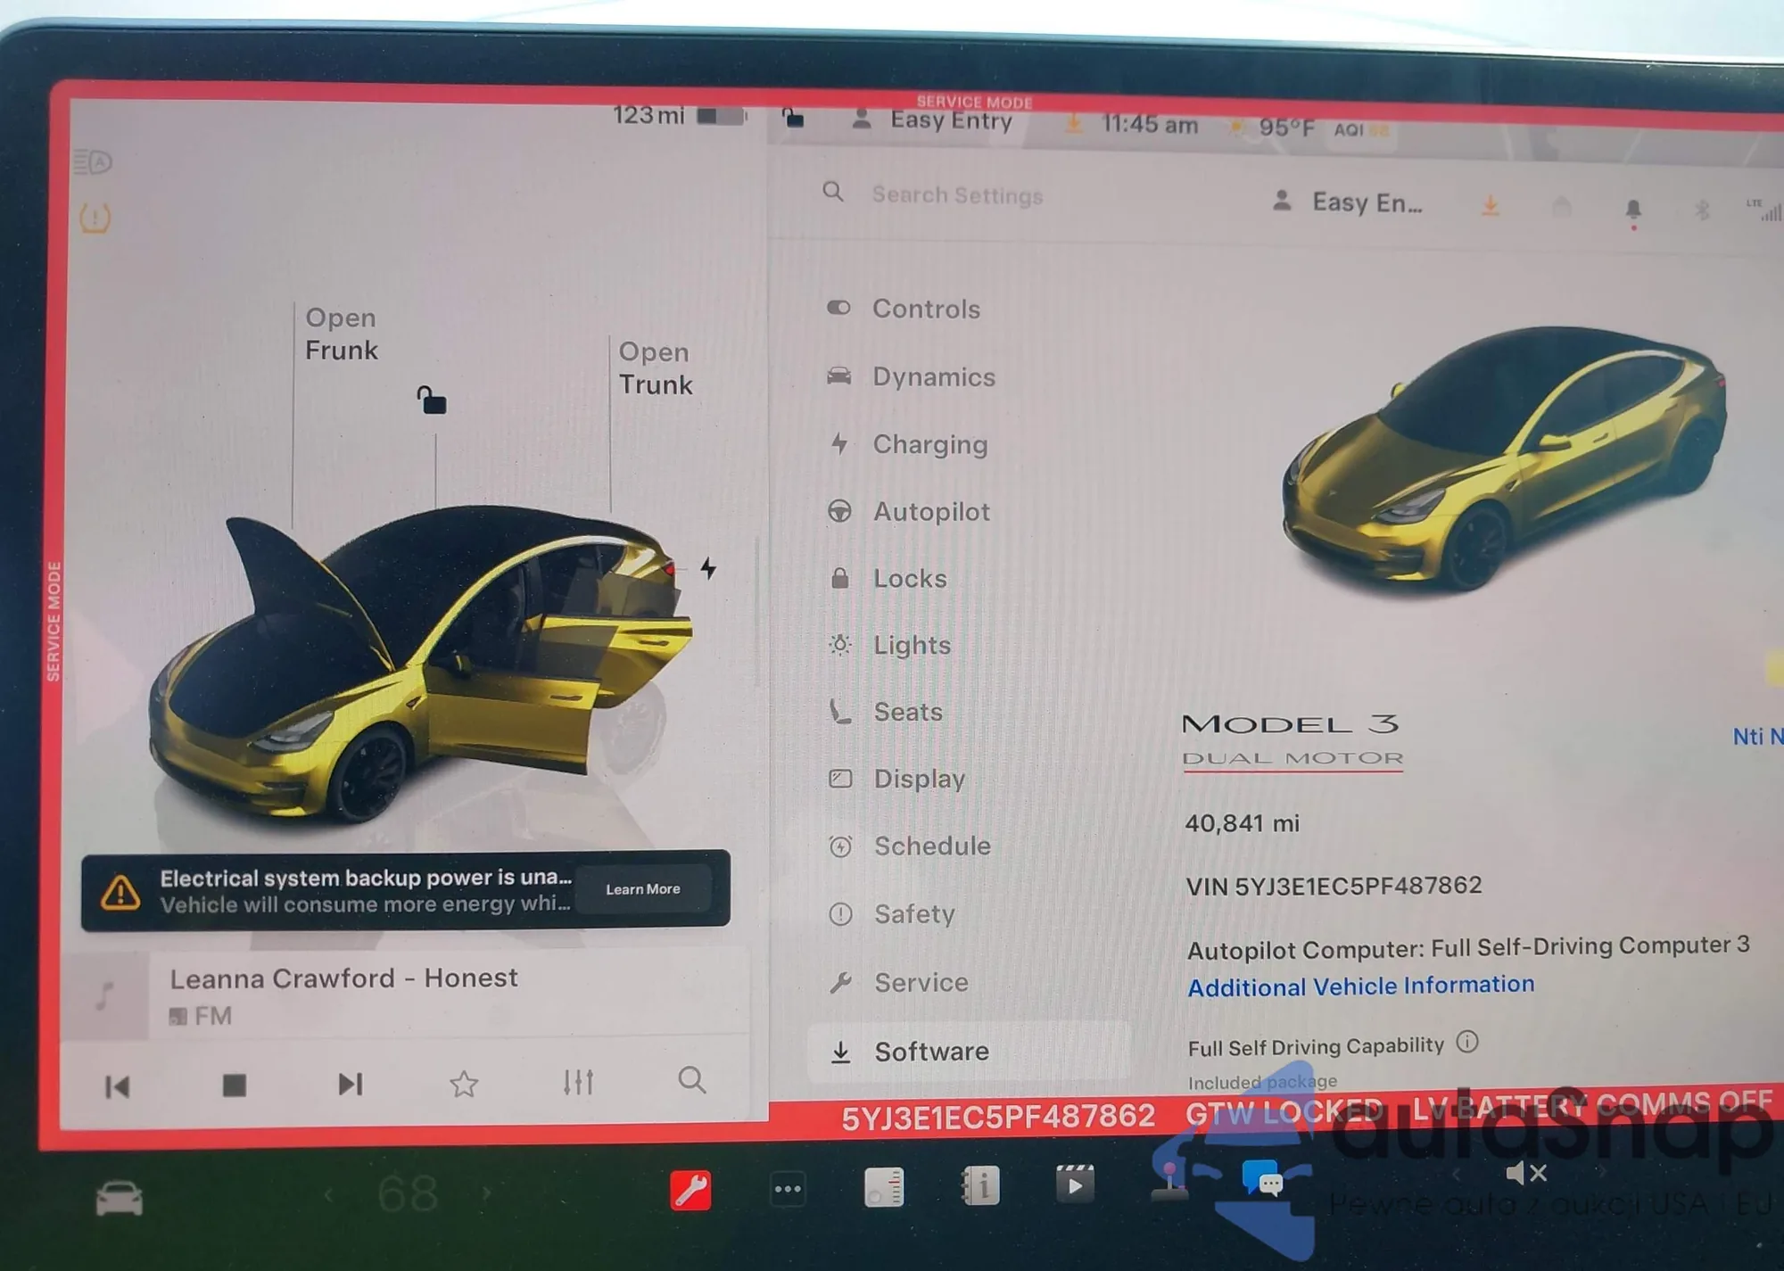This screenshot has width=1784, height=1271.
Task: Open the all apps three-dots launcher
Action: (788, 1189)
